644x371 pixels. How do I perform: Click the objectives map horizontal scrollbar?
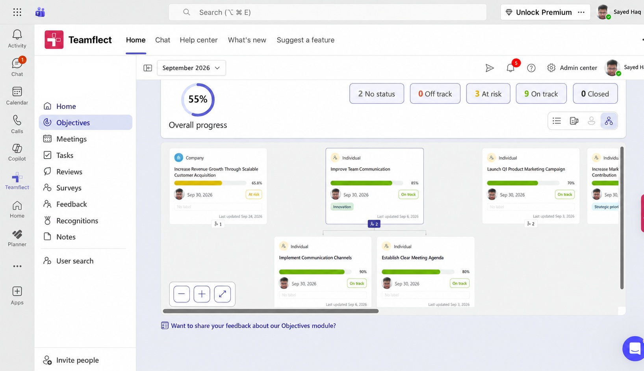pos(271,311)
